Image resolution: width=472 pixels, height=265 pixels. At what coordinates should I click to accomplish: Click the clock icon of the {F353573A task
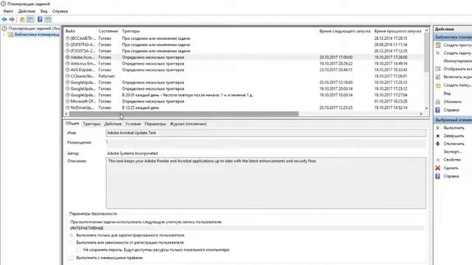tap(67, 51)
